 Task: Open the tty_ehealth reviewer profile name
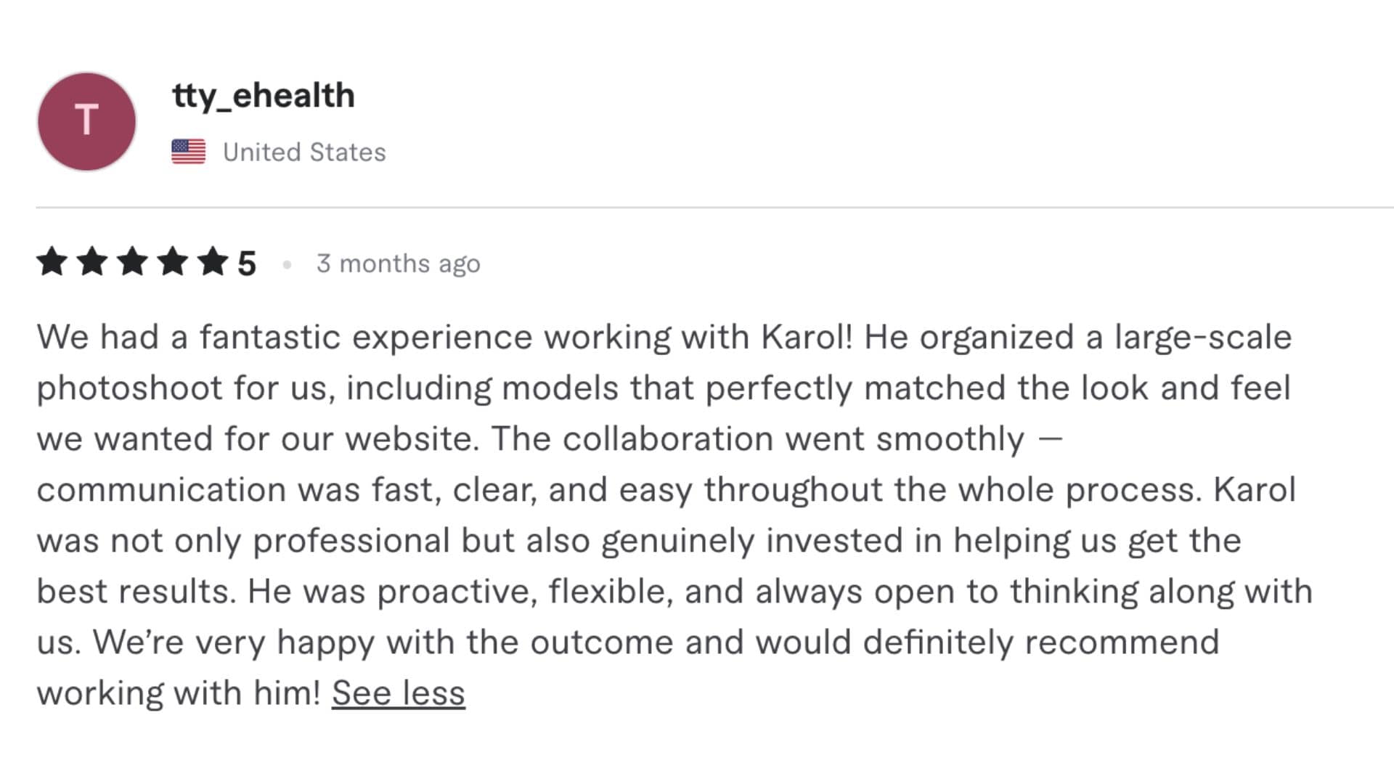click(x=264, y=97)
